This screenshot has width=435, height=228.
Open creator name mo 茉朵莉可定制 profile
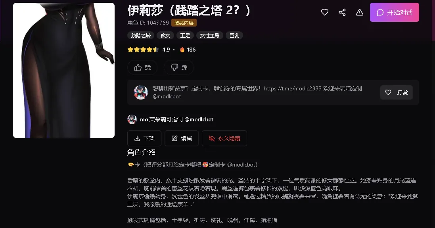(177, 119)
